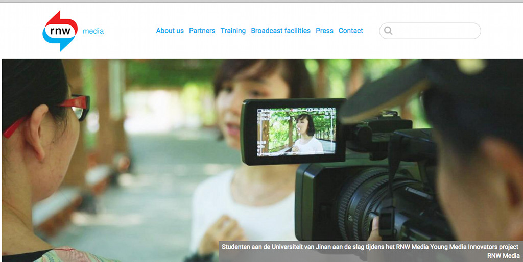Click the photo caption about Jinan students
The height and width of the screenshot is (262, 523).
(370, 247)
